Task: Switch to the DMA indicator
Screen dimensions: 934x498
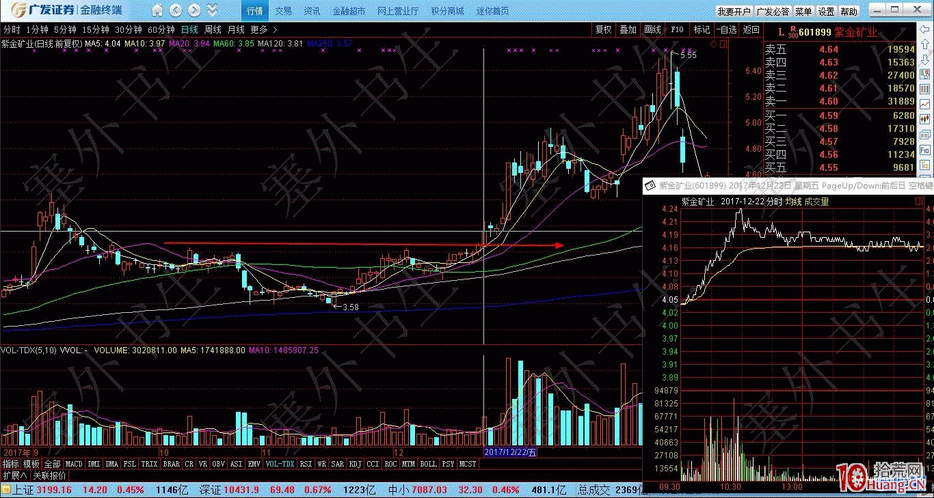Action: (111, 464)
